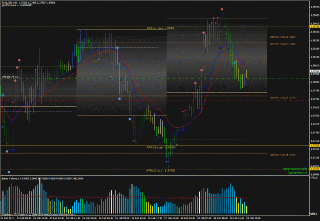Viewport: 320px width, 221px height.
Task: Click the 25 Feb 01:30 time axis label
Action: point(89,218)
